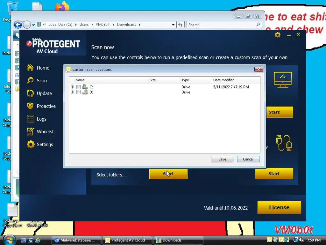Open Settings label in Protegent sidebar
326x245 pixels.
(45, 145)
